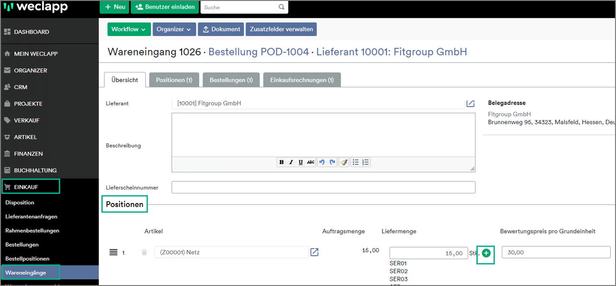Switch to Übersicht tab

click(125, 80)
